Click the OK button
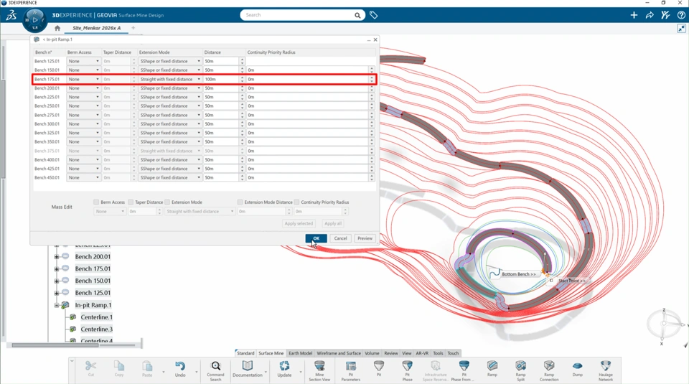 pyautogui.click(x=316, y=238)
